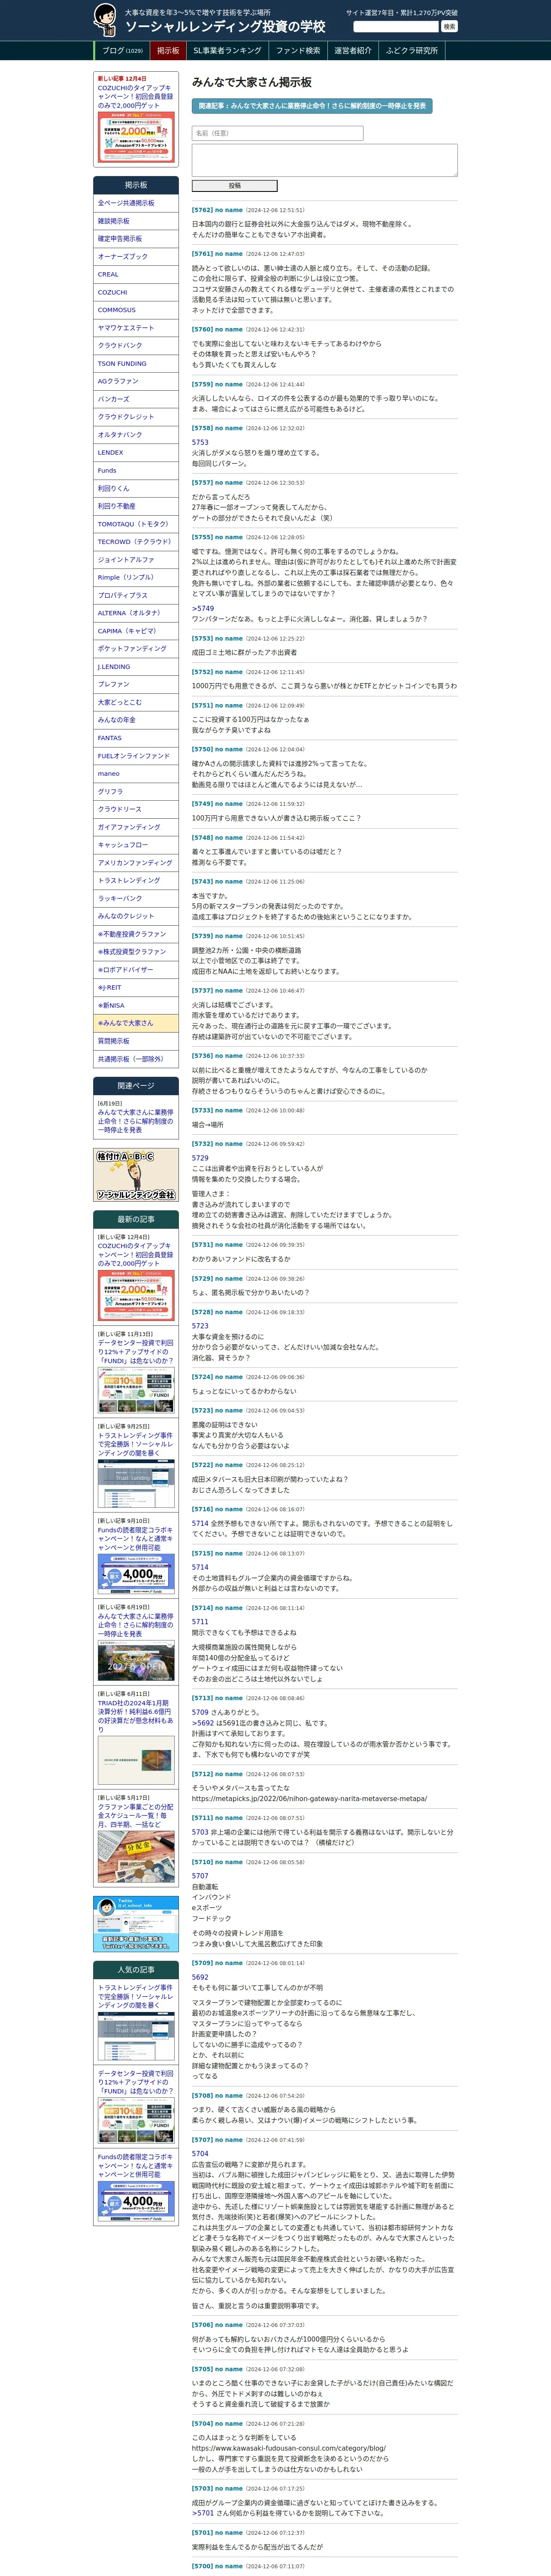Open COZUCHI campaign banner image under 新しい記事 12月4日 top box
Screen dimensions: 551x2576
(x=136, y=137)
